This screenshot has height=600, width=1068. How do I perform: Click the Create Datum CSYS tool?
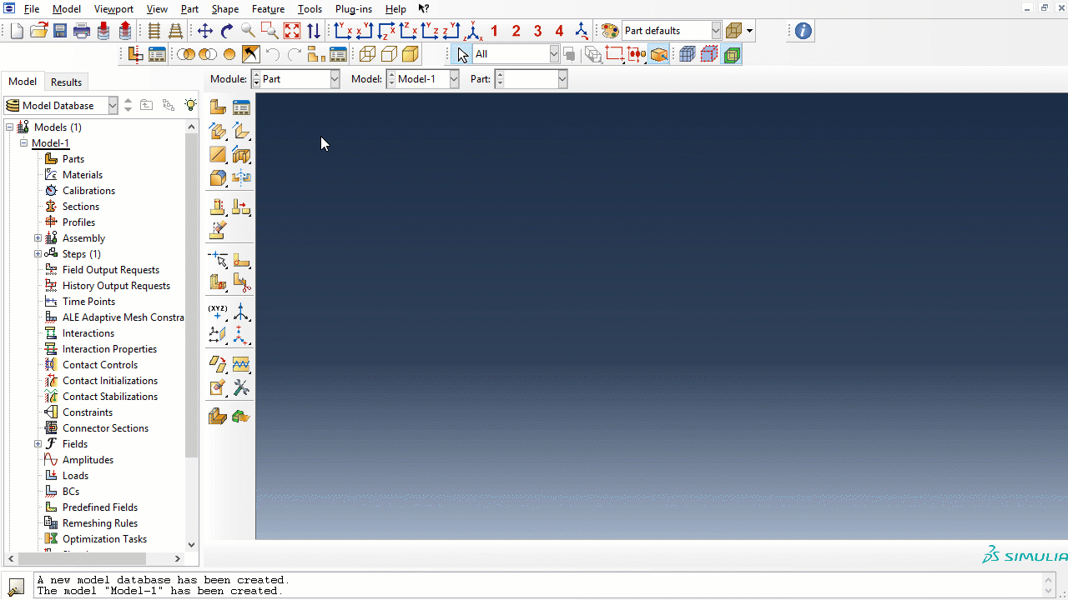241,312
